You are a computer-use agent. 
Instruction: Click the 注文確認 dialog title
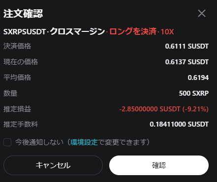(x=23, y=14)
